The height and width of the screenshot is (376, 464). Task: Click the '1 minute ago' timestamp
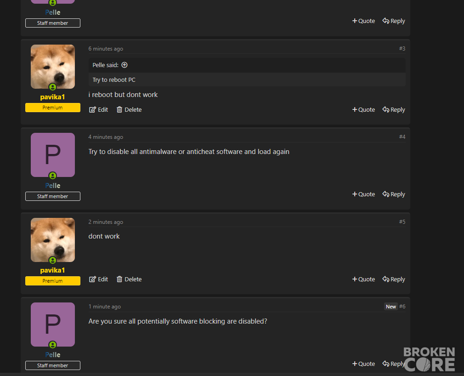point(104,307)
